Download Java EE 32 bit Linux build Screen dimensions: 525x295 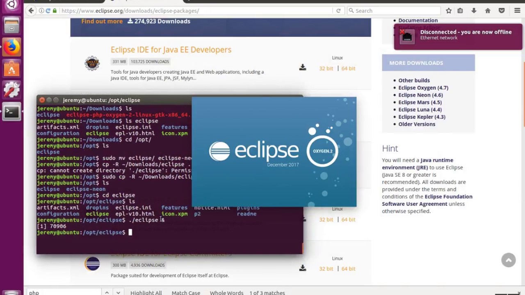point(326,68)
